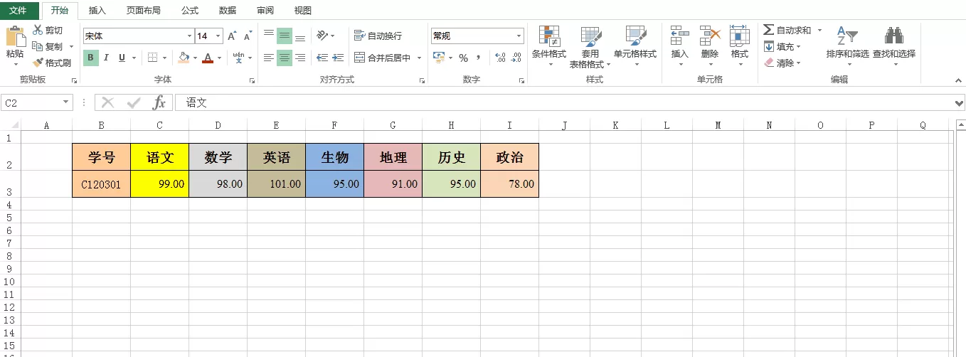
Task: Expand the Merge and Center dropdown arrow
Action: pyautogui.click(x=419, y=58)
